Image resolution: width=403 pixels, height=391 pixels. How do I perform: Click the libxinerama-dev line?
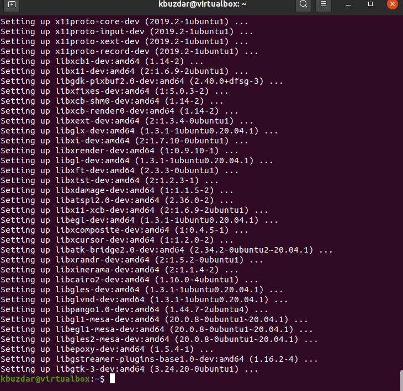119,270
